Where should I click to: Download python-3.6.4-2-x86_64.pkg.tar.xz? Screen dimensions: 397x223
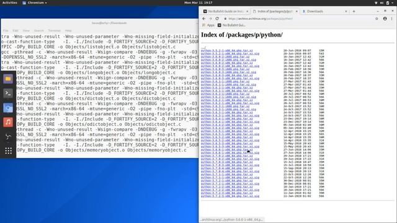coord(227,125)
